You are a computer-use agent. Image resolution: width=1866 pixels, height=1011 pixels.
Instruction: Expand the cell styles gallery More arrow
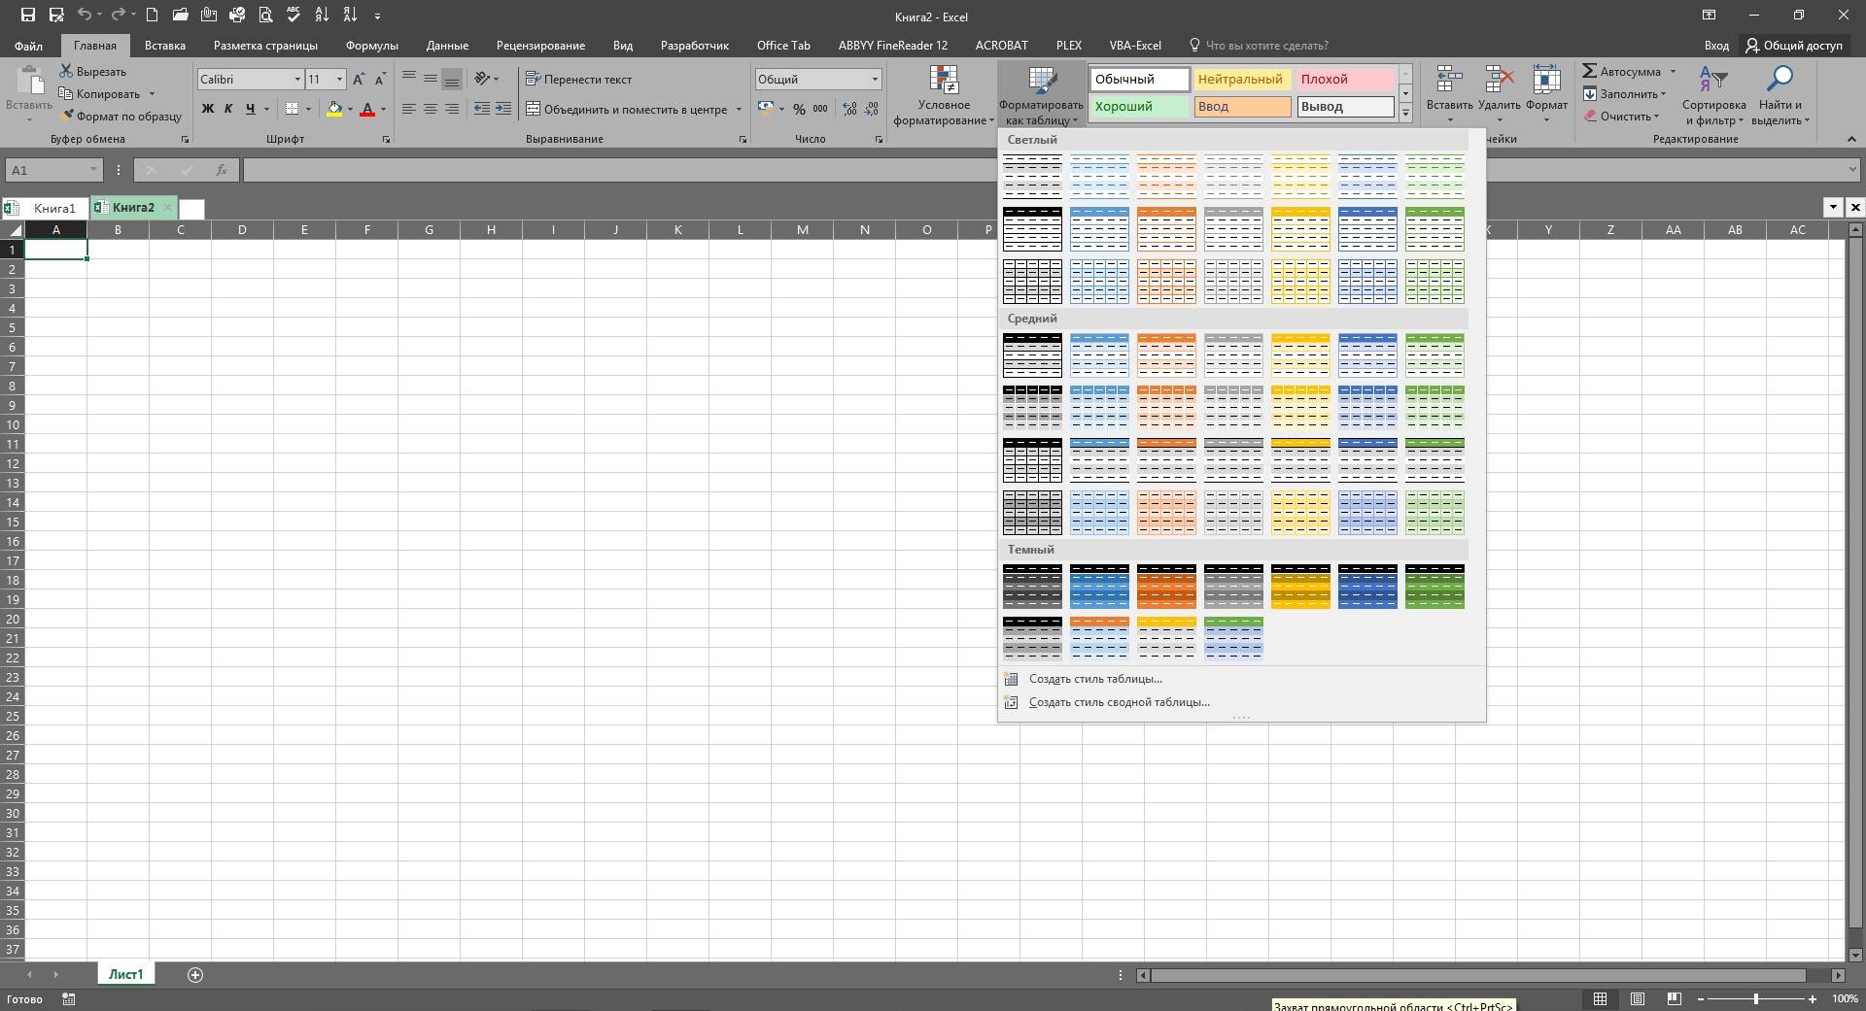(1405, 113)
